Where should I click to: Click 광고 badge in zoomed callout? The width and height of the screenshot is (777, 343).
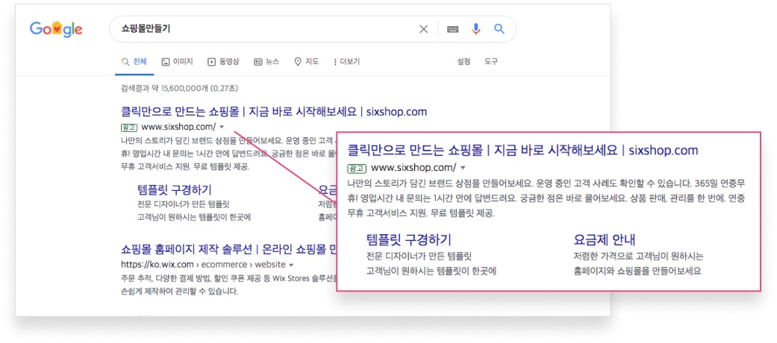[358, 167]
